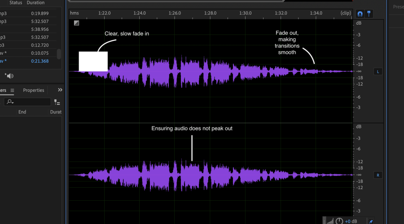Click the marker filter icon beside search field

(57, 102)
